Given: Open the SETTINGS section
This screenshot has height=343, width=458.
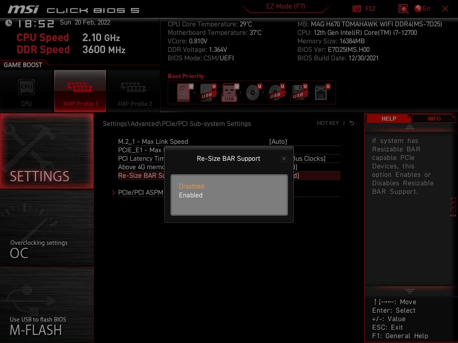Looking at the screenshot, I should pyautogui.click(x=47, y=151).
